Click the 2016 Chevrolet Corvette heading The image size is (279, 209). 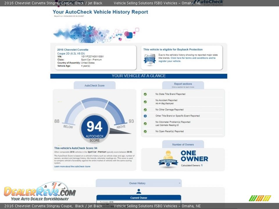click(x=73, y=50)
